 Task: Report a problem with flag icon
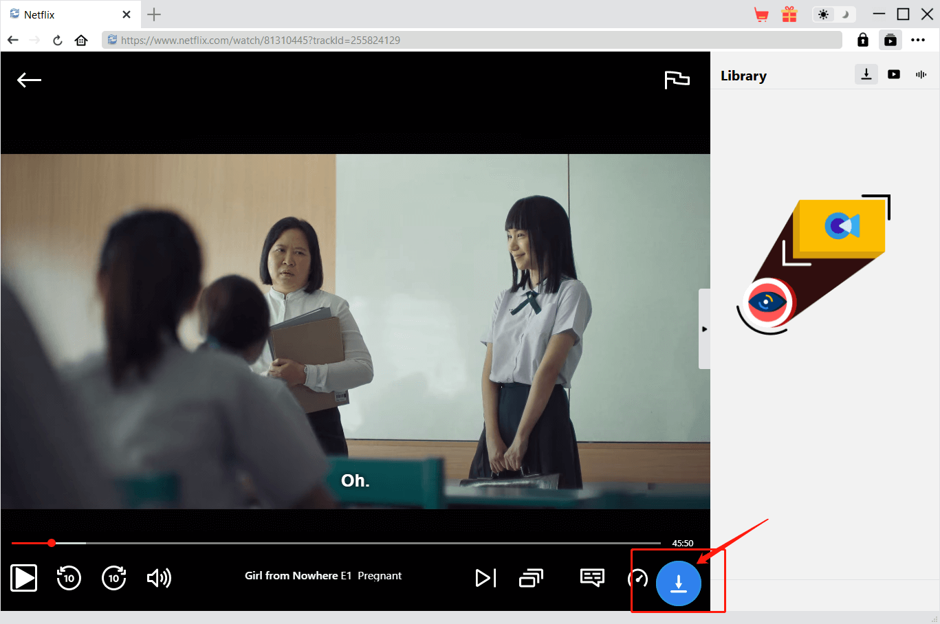coord(677,80)
